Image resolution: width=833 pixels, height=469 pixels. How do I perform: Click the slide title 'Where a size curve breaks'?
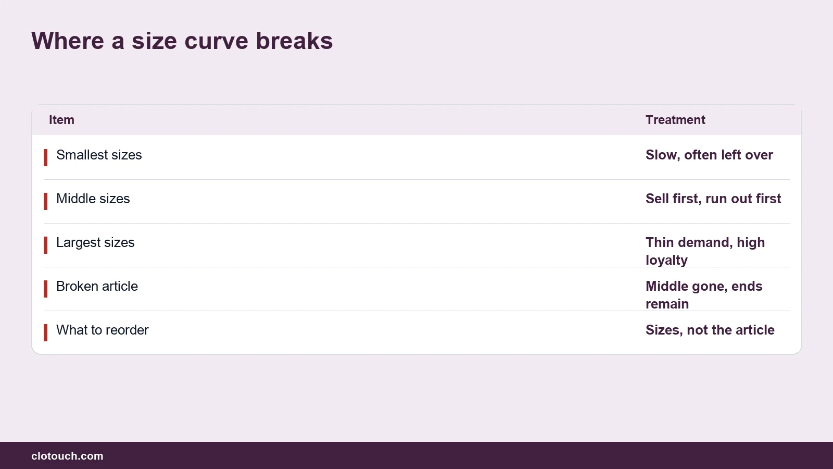(182, 41)
